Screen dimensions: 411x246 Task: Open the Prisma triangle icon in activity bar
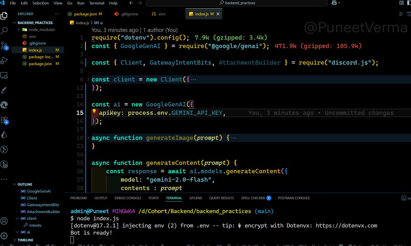coord(4,135)
